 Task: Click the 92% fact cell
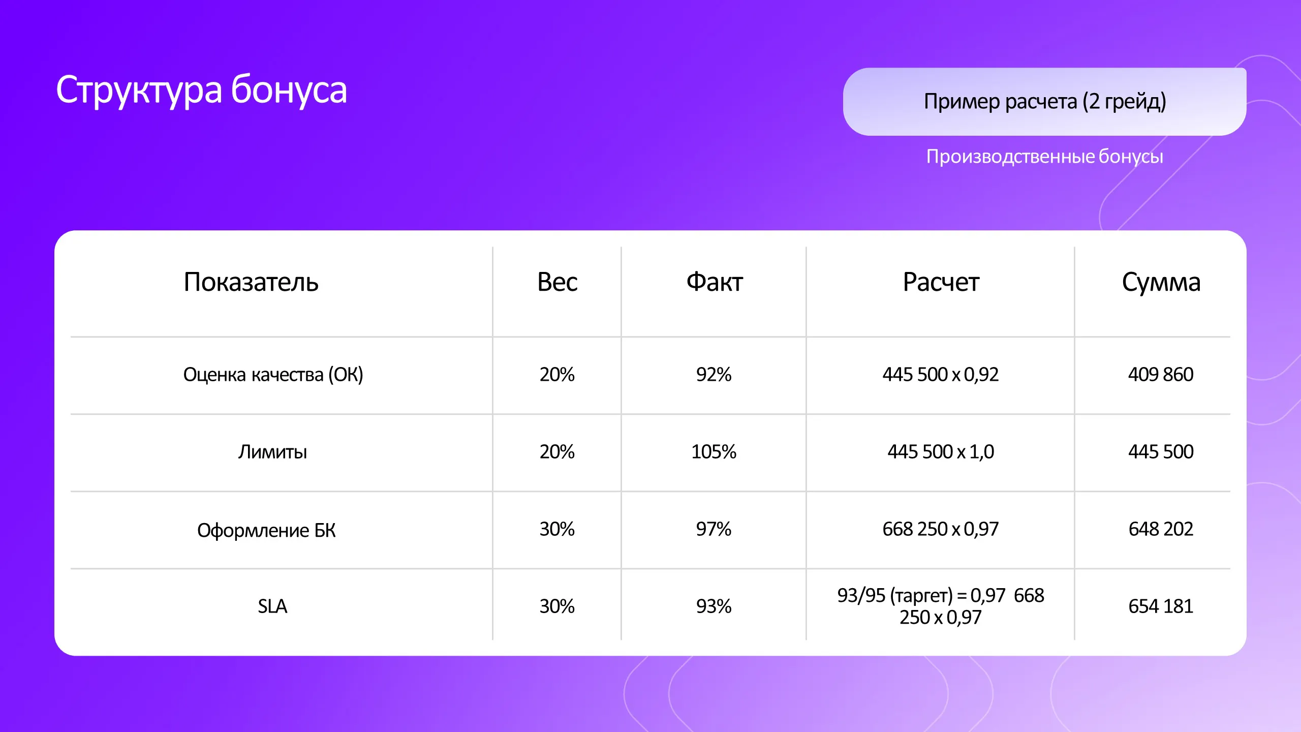pyautogui.click(x=714, y=375)
